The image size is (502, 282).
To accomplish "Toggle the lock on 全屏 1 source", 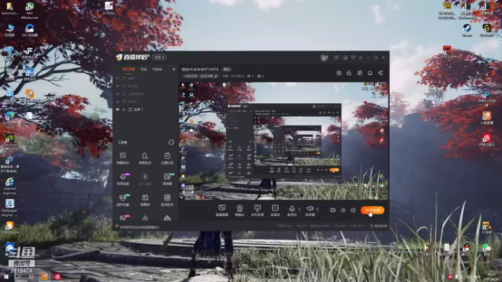I will click(124, 109).
